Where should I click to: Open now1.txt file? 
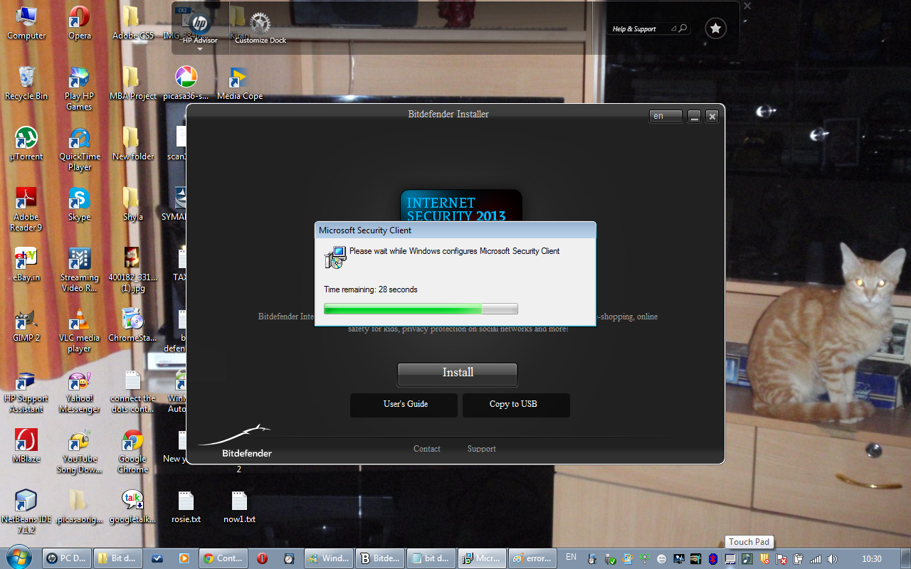pos(239,507)
